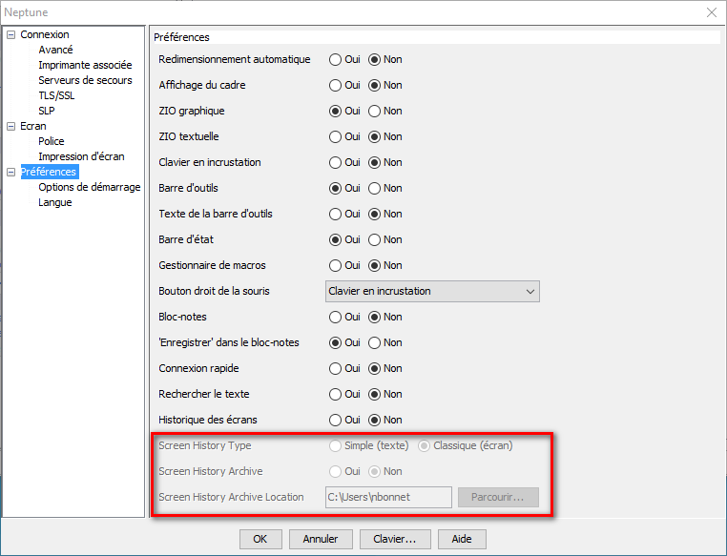Image resolution: width=727 pixels, height=556 pixels.
Task: Enable Historique des écrans with Oui
Action: click(344, 420)
